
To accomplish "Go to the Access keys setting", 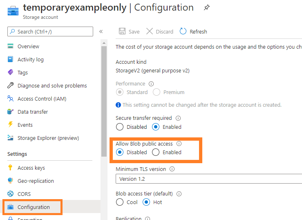I will click(31, 168).
